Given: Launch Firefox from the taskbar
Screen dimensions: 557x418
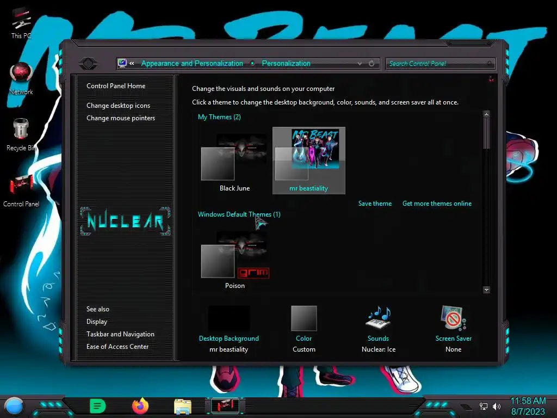Looking at the screenshot, I should [140, 406].
